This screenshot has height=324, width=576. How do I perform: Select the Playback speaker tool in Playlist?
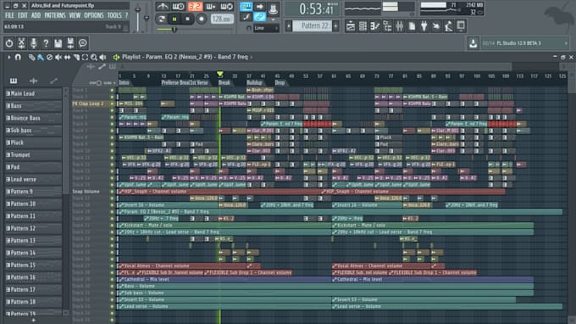(x=102, y=58)
